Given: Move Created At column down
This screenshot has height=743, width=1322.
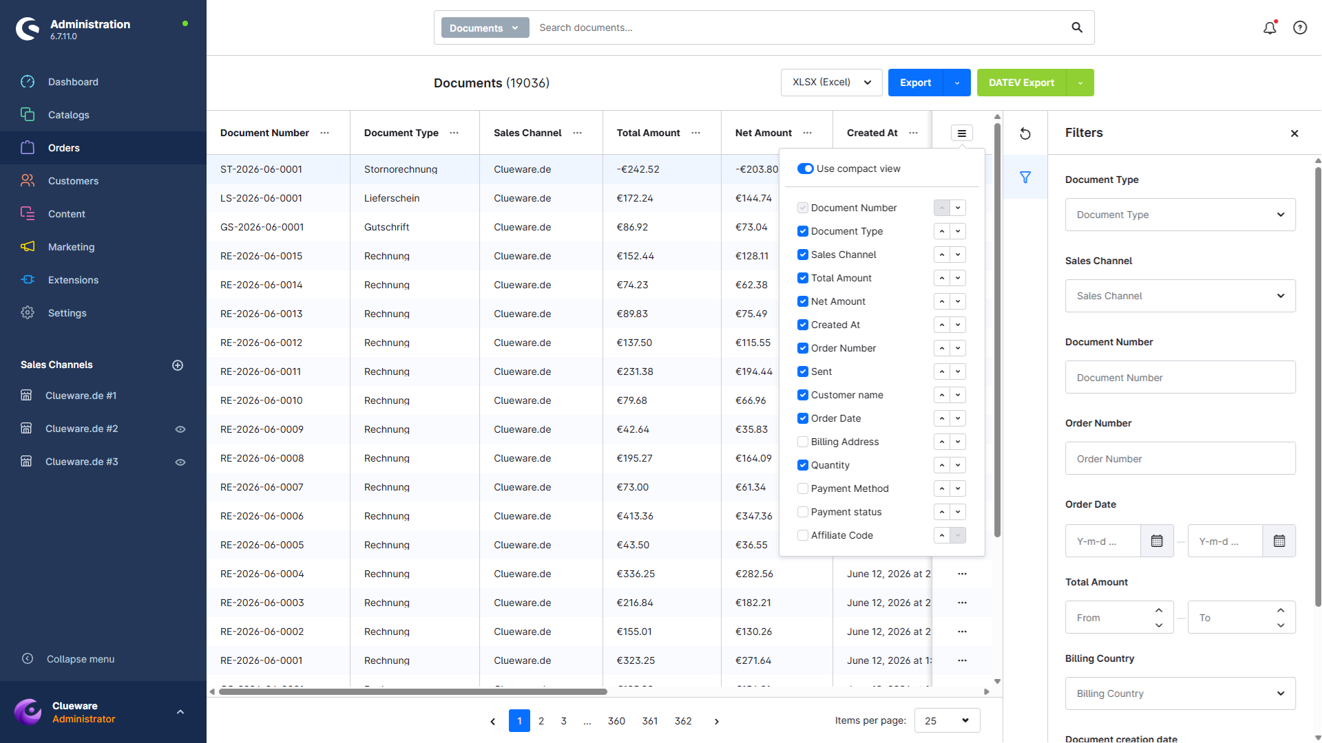Looking at the screenshot, I should pos(958,325).
